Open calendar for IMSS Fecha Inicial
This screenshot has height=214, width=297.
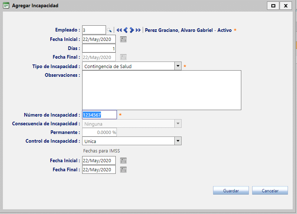(x=123, y=160)
